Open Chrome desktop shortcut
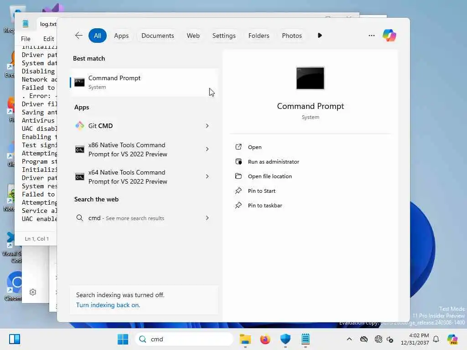The image size is (467, 350). point(13,285)
